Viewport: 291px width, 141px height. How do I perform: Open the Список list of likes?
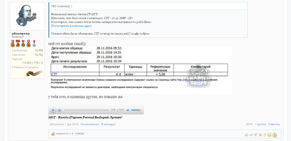pyautogui.click(x=80, y=134)
